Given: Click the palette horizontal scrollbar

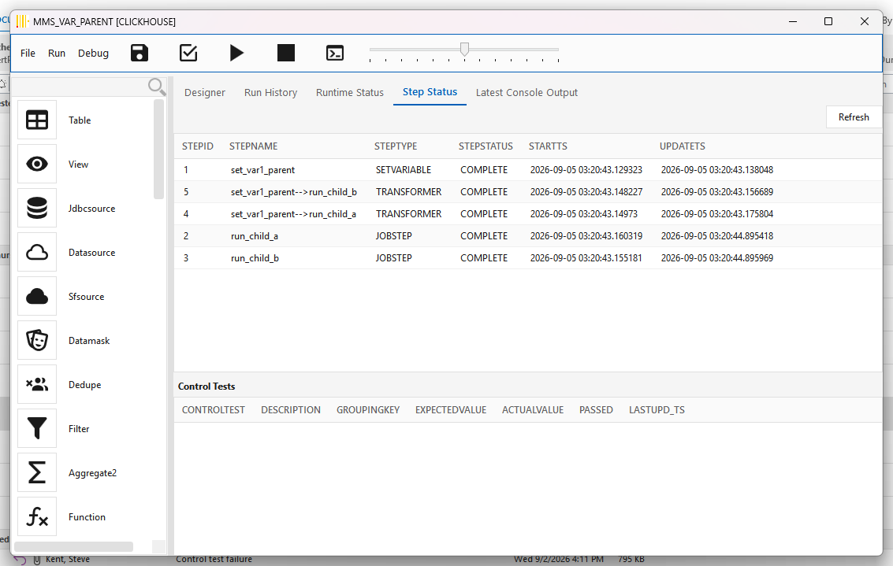Looking at the screenshot, I should pos(73,546).
